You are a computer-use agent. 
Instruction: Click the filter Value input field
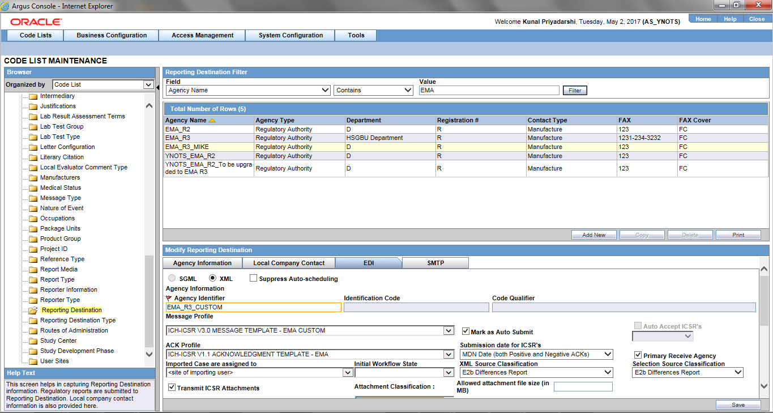coord(489,90)
